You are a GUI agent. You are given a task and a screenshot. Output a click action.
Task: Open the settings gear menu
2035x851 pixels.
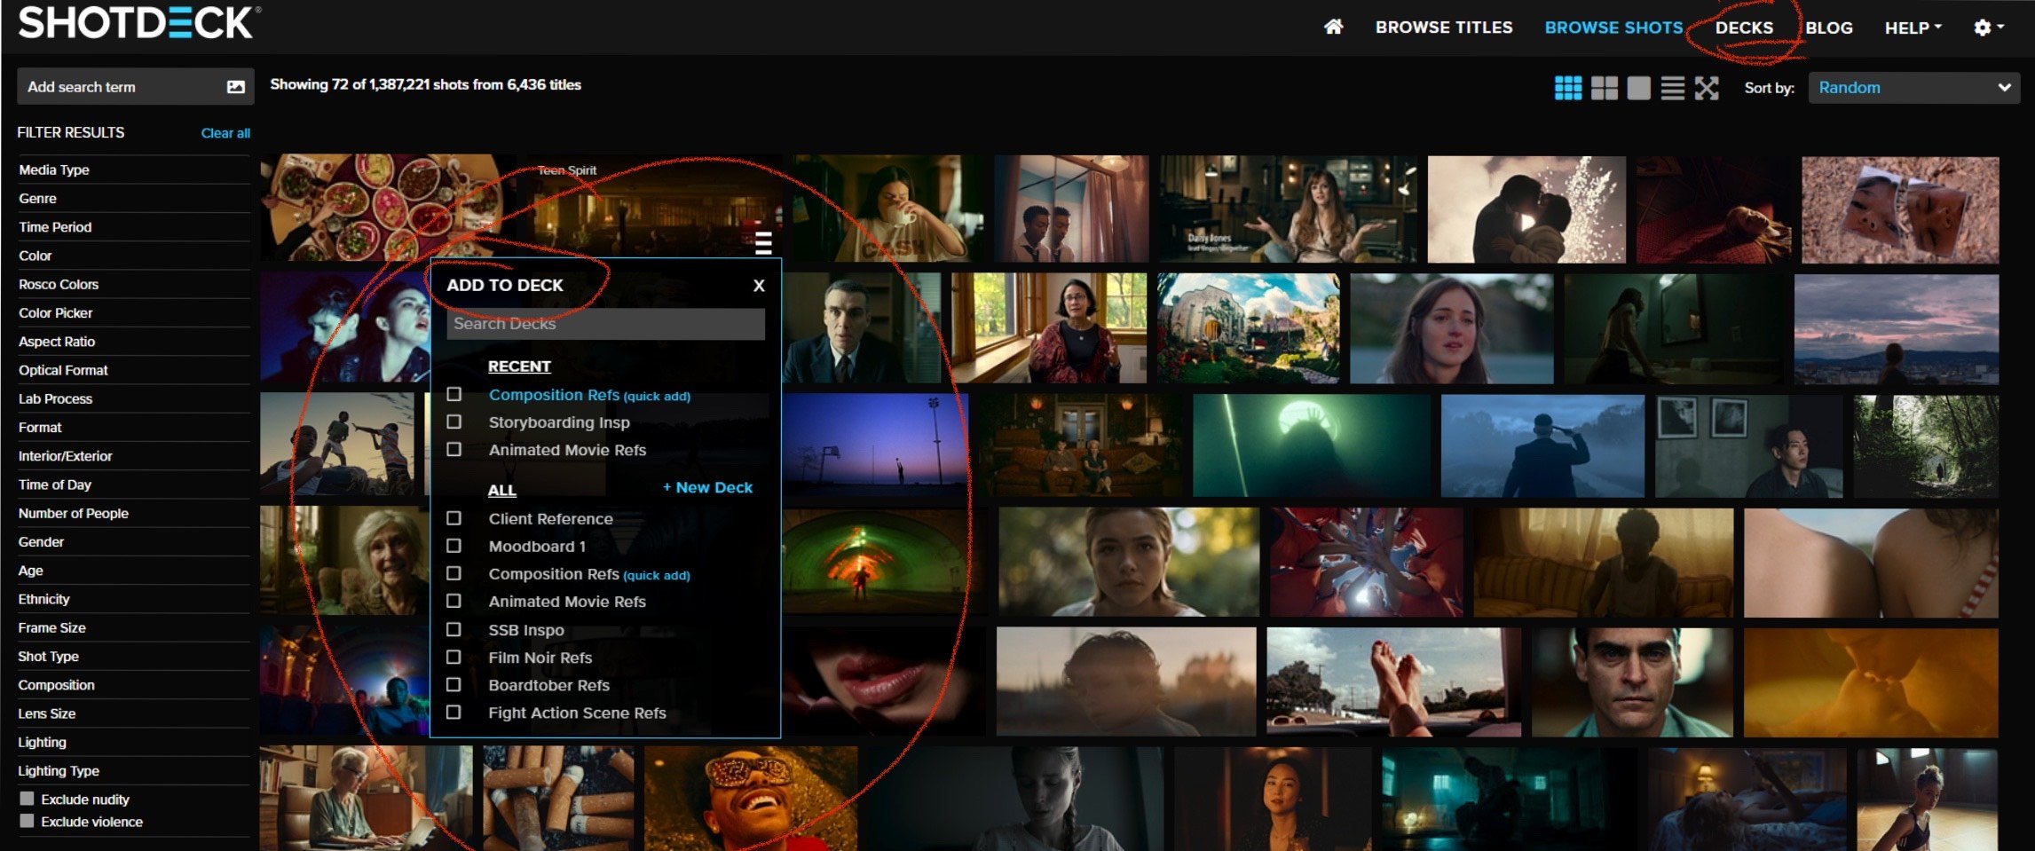click(x=1988, y=28)
